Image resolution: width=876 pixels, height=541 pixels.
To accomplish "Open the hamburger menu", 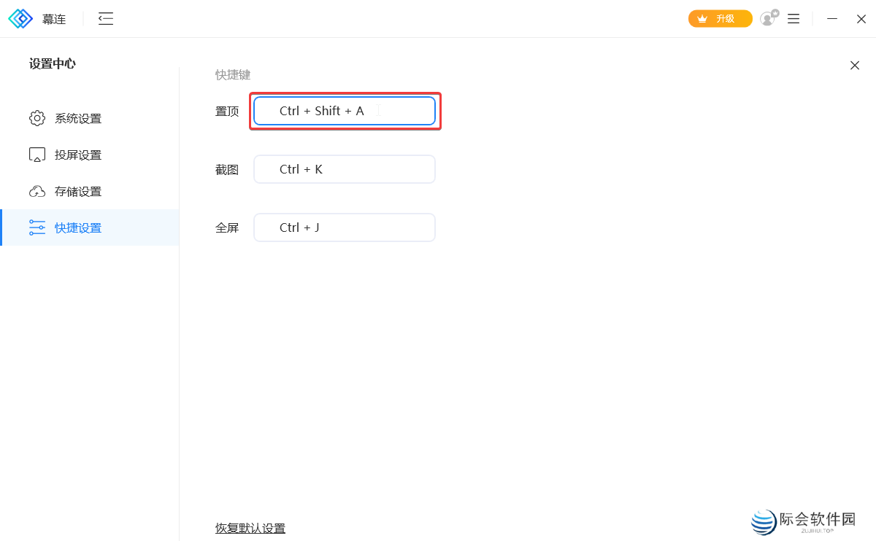I will [x=793, y=19].
